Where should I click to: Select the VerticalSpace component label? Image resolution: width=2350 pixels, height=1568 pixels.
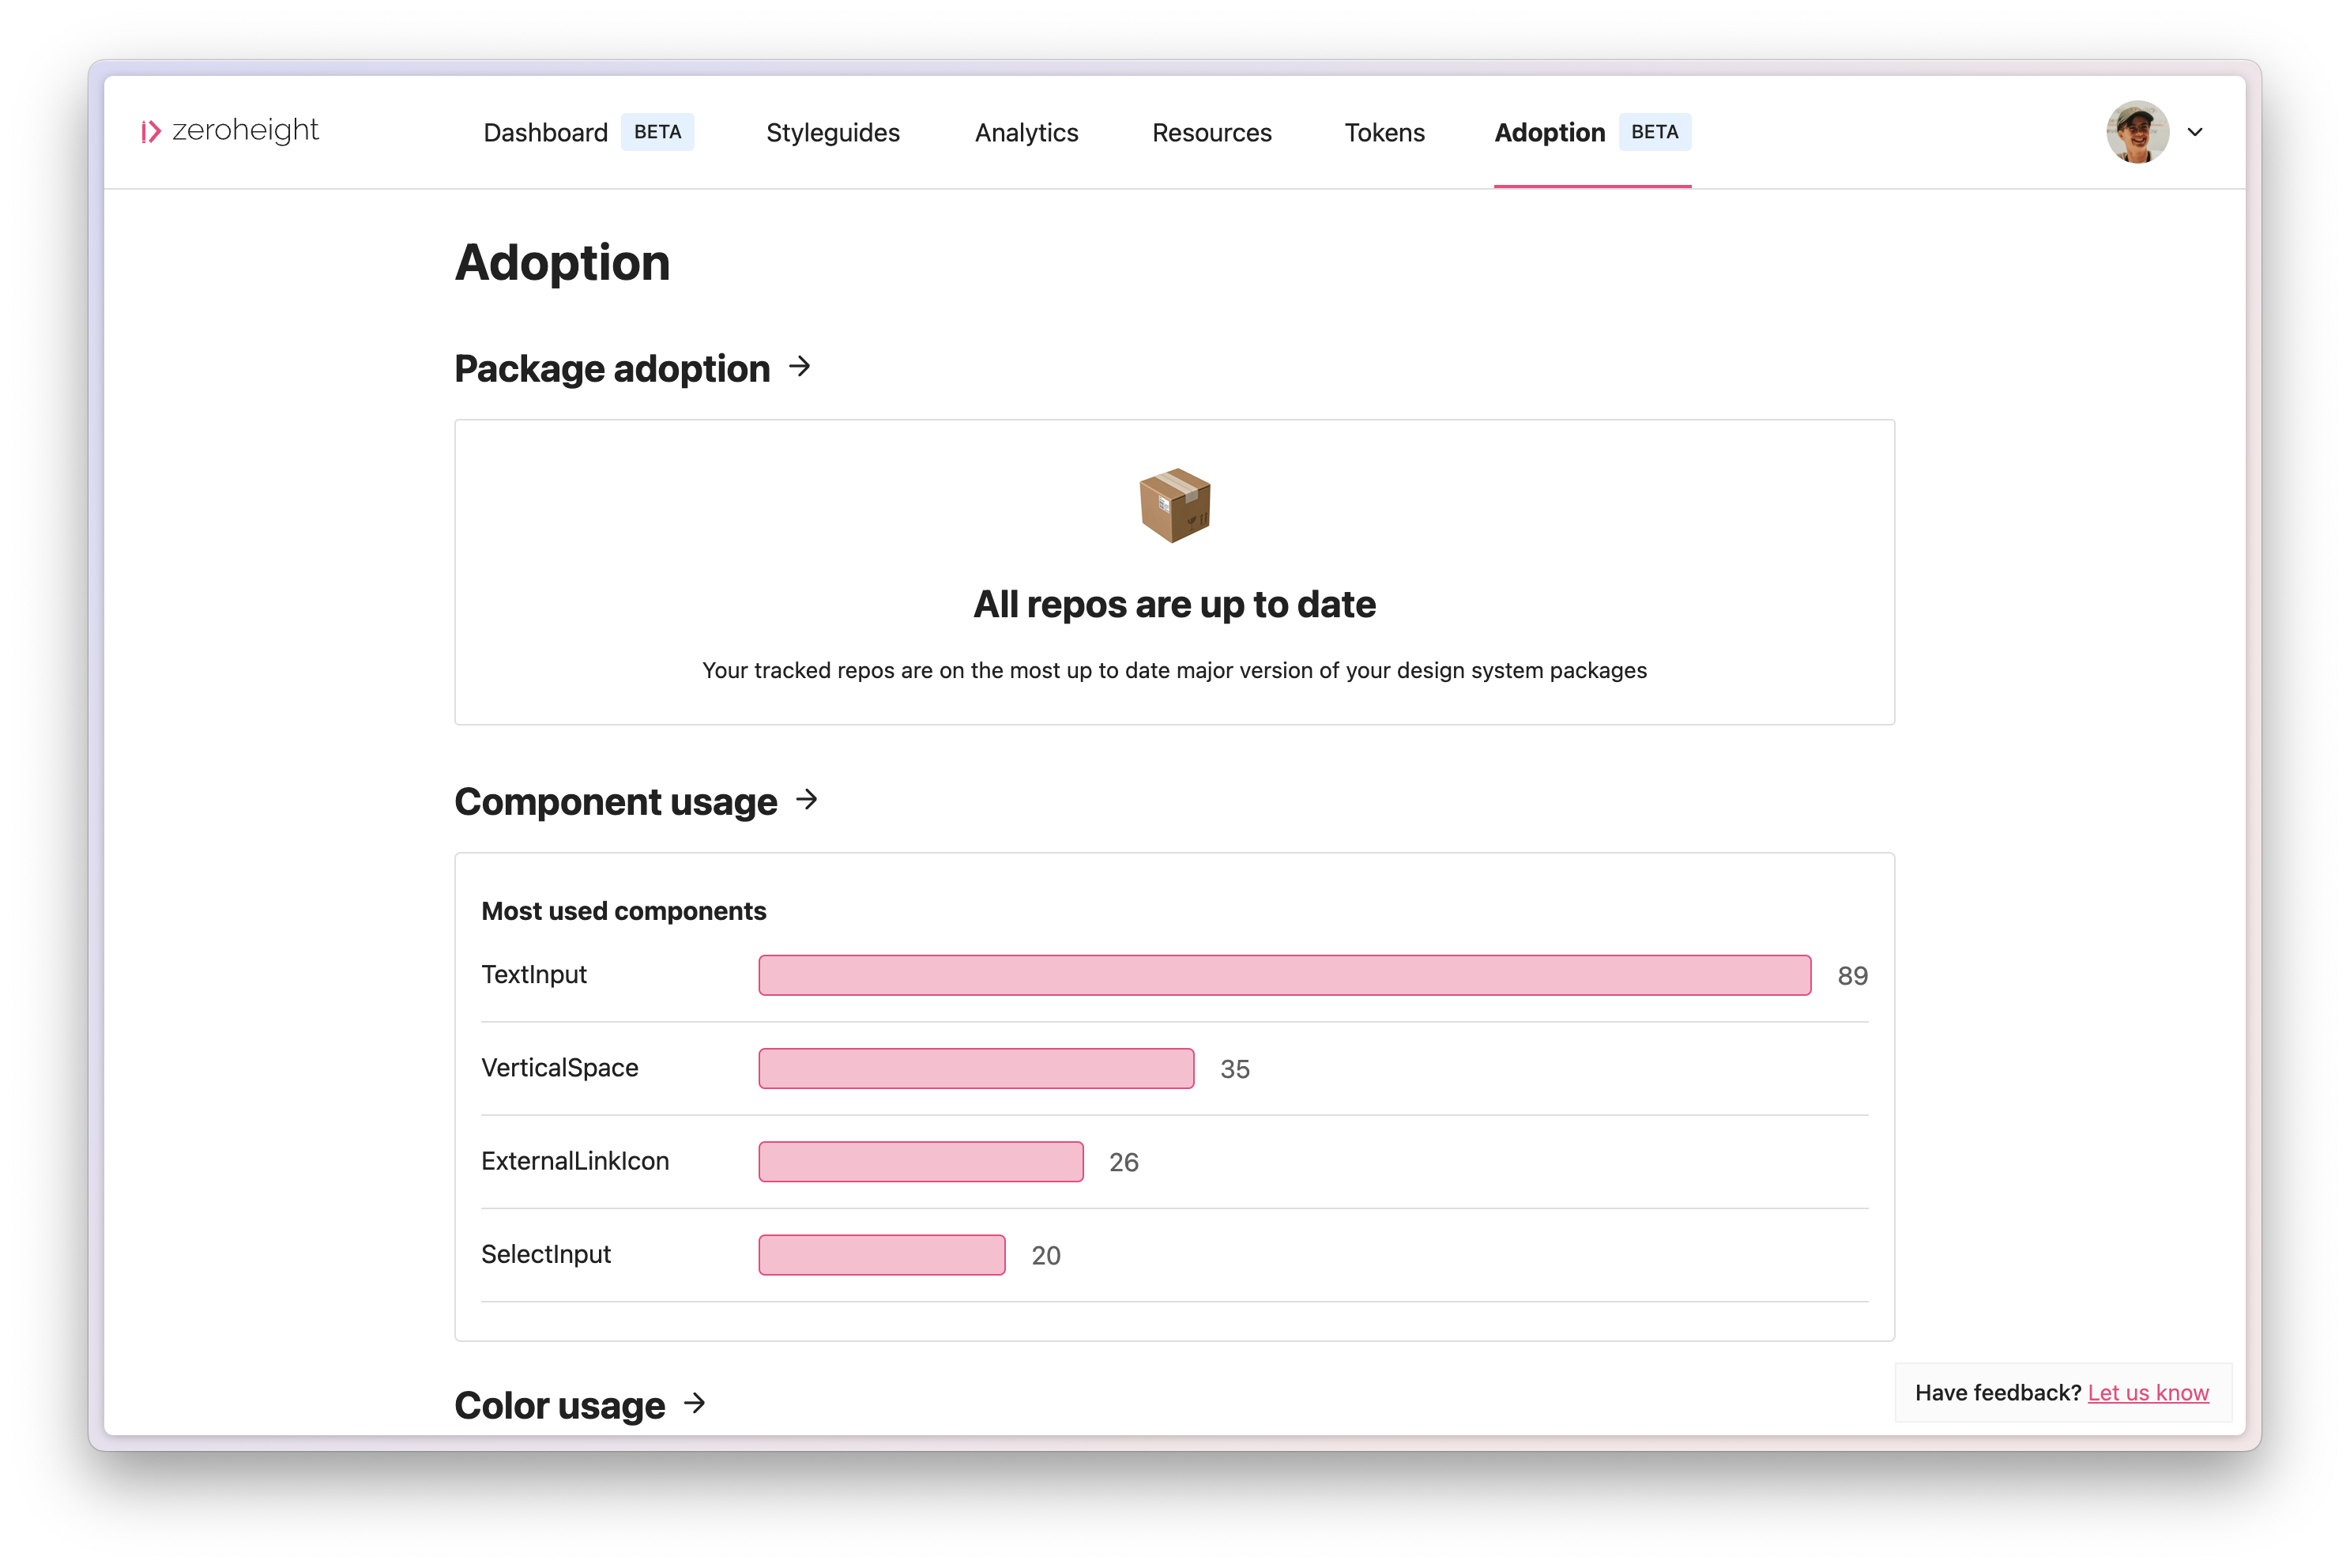(559, 1068)
